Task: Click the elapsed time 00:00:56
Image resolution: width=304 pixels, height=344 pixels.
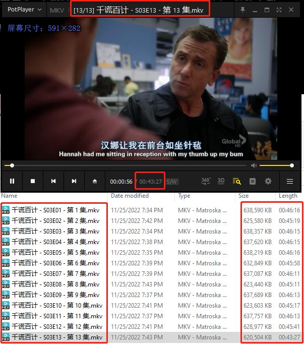Action: tap(121, 182)
